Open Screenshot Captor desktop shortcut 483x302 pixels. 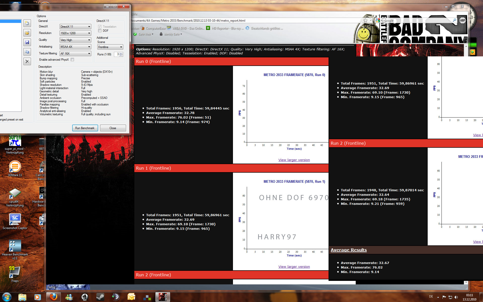coord(15,222)
